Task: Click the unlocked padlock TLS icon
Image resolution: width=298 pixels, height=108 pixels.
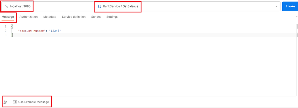Action: pyautogui.click(x=6, y=6)
